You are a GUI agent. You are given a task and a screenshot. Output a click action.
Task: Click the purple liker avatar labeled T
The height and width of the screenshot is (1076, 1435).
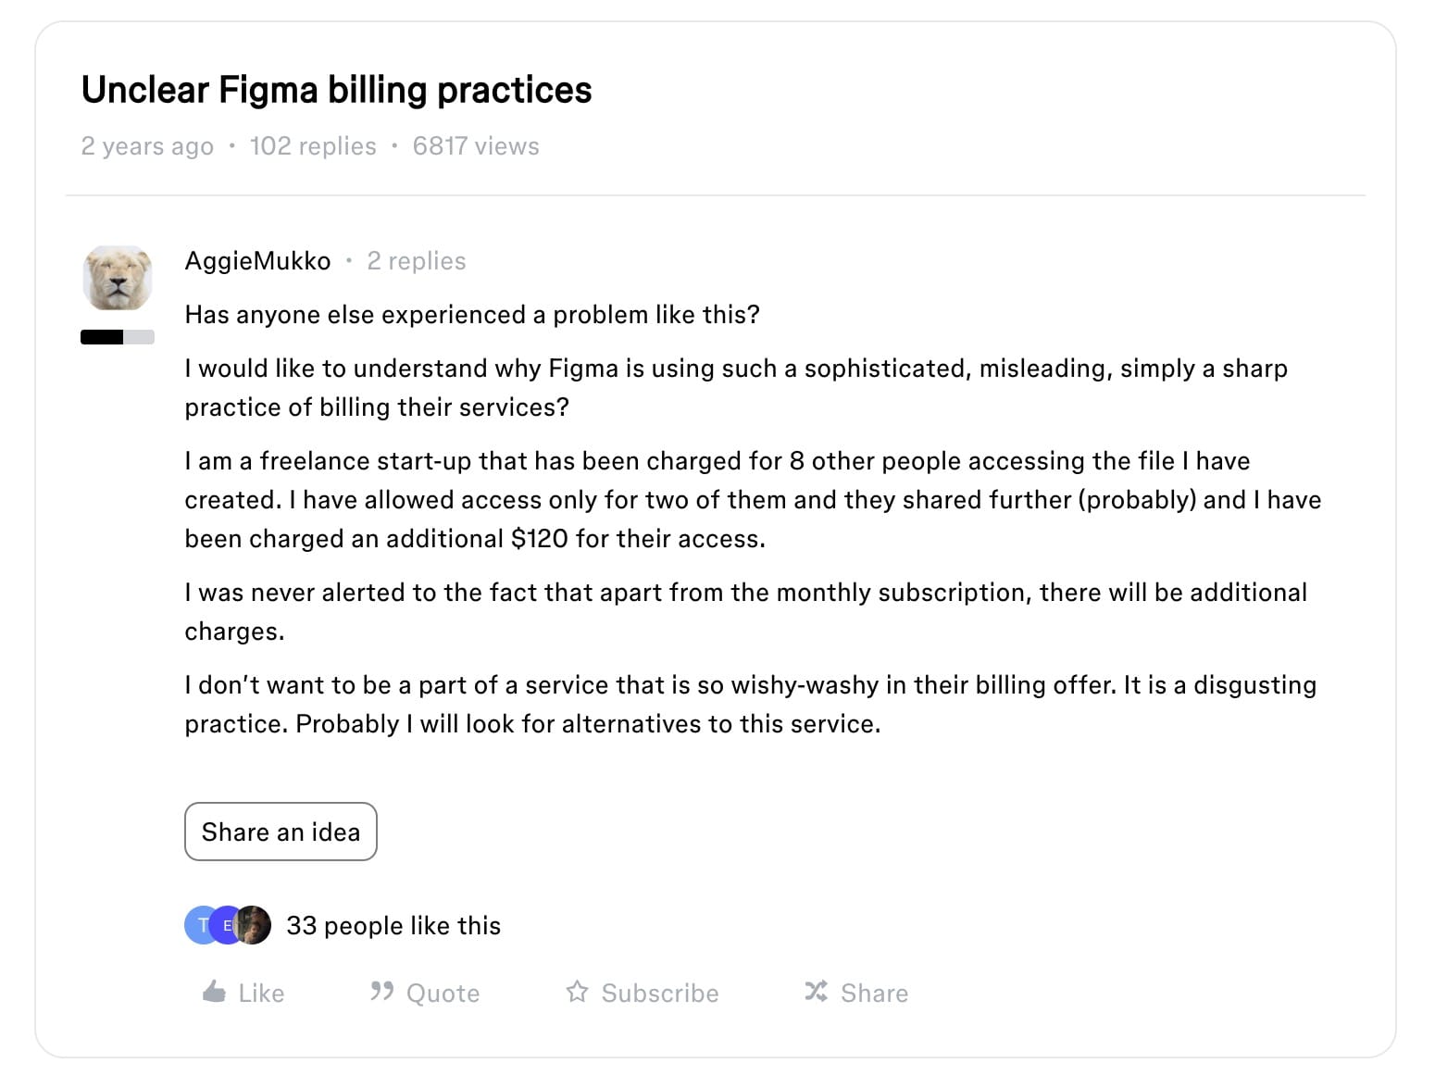(x=200, y=924)
